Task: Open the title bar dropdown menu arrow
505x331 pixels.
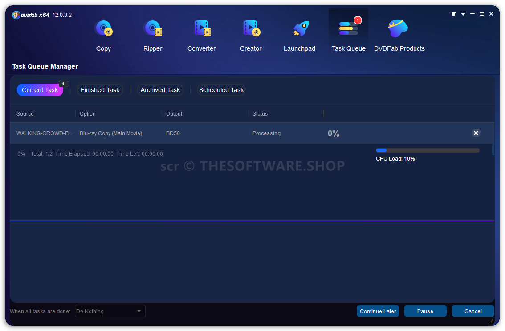Action: (463, 14)
